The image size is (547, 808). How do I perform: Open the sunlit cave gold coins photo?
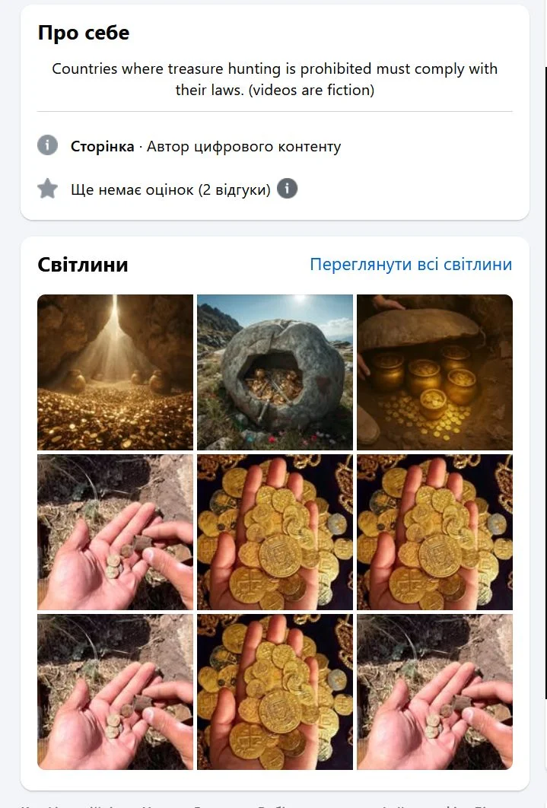point(116,372)
